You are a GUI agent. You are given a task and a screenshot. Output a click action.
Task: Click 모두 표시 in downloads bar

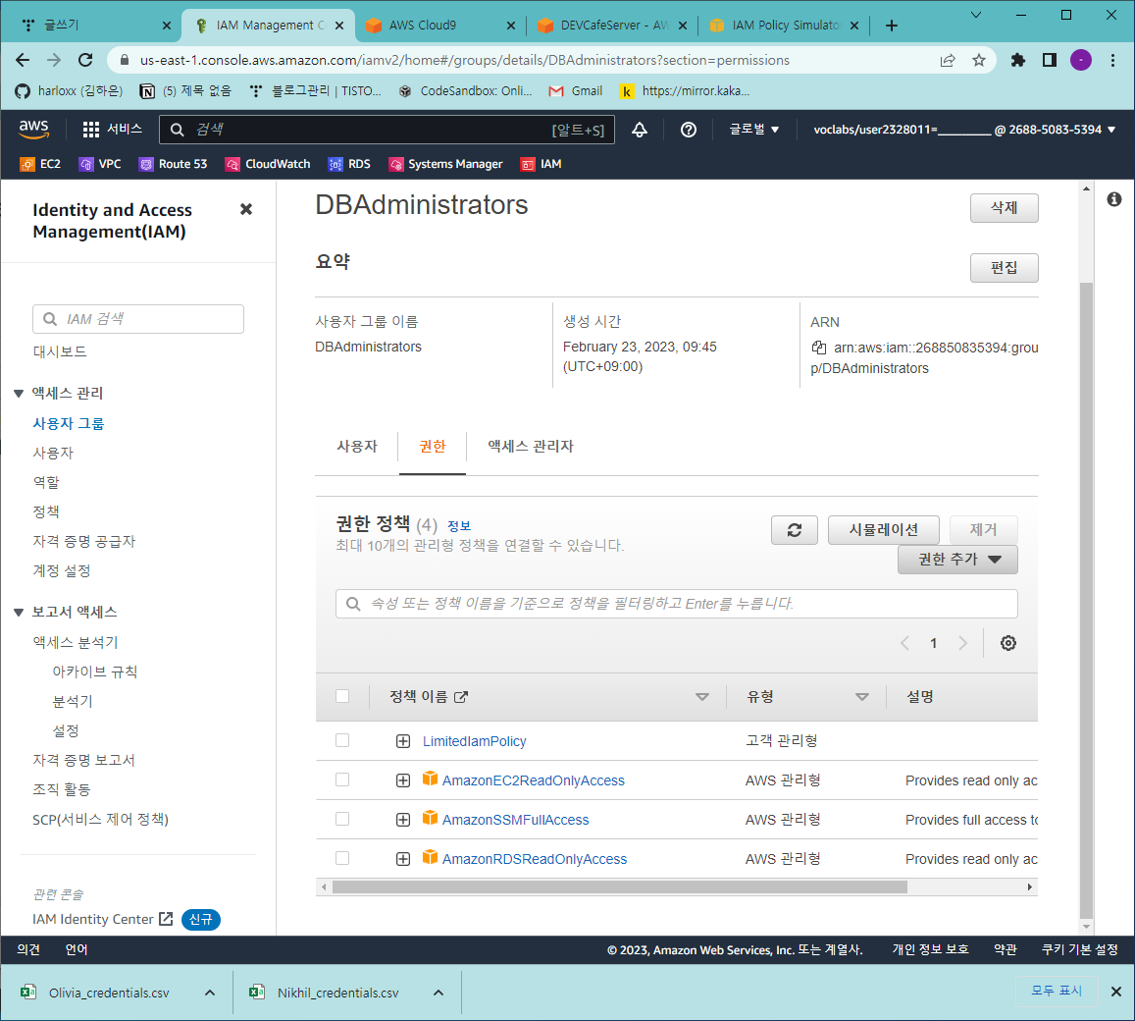click(1057, 991)
